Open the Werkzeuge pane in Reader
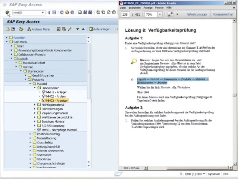Screen dimensions: 238x179 pos(197,15)
